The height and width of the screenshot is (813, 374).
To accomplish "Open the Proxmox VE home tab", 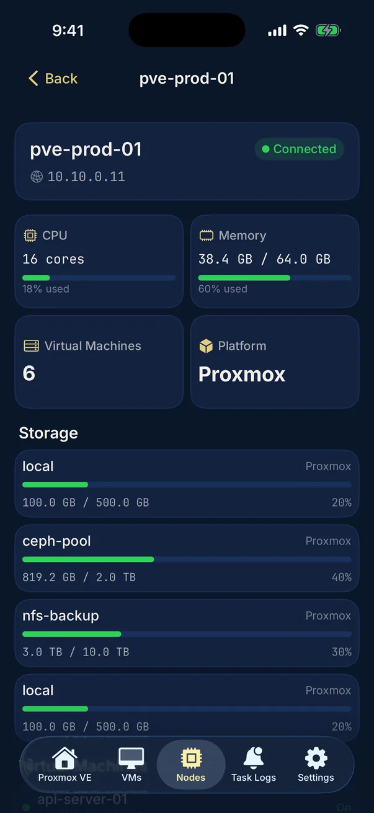I will [x=65, y=765].
